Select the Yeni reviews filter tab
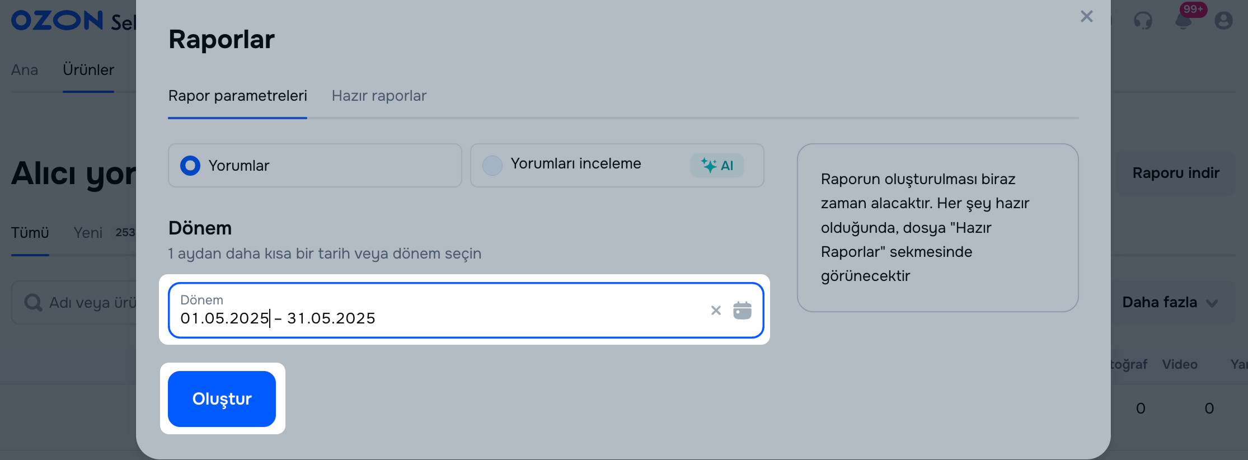 [x=88, y=233]
